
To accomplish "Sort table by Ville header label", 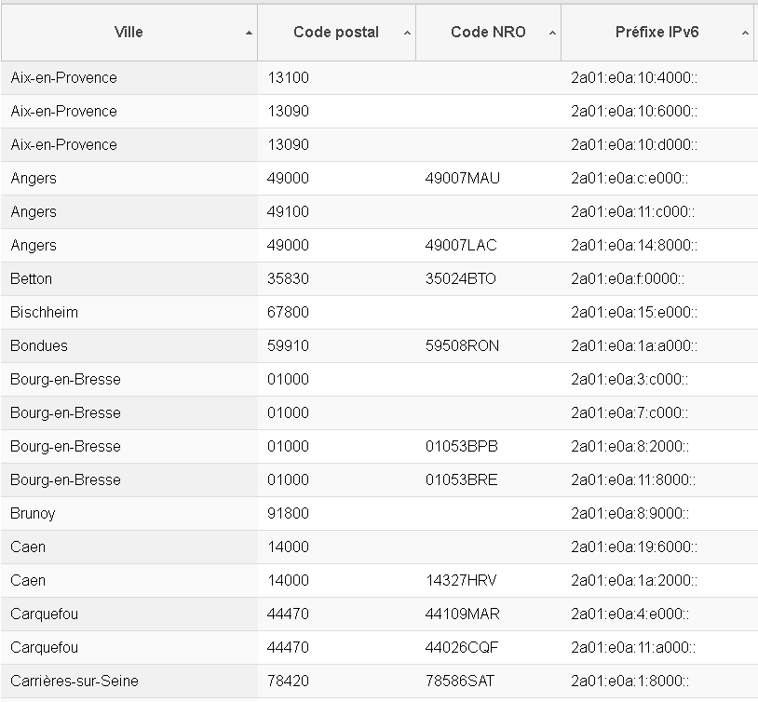I will 129,32.
